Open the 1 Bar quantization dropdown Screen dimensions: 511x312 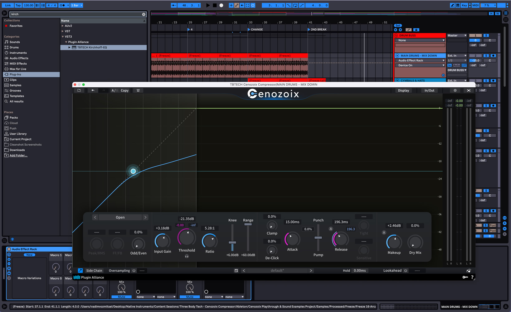(77, 5)
